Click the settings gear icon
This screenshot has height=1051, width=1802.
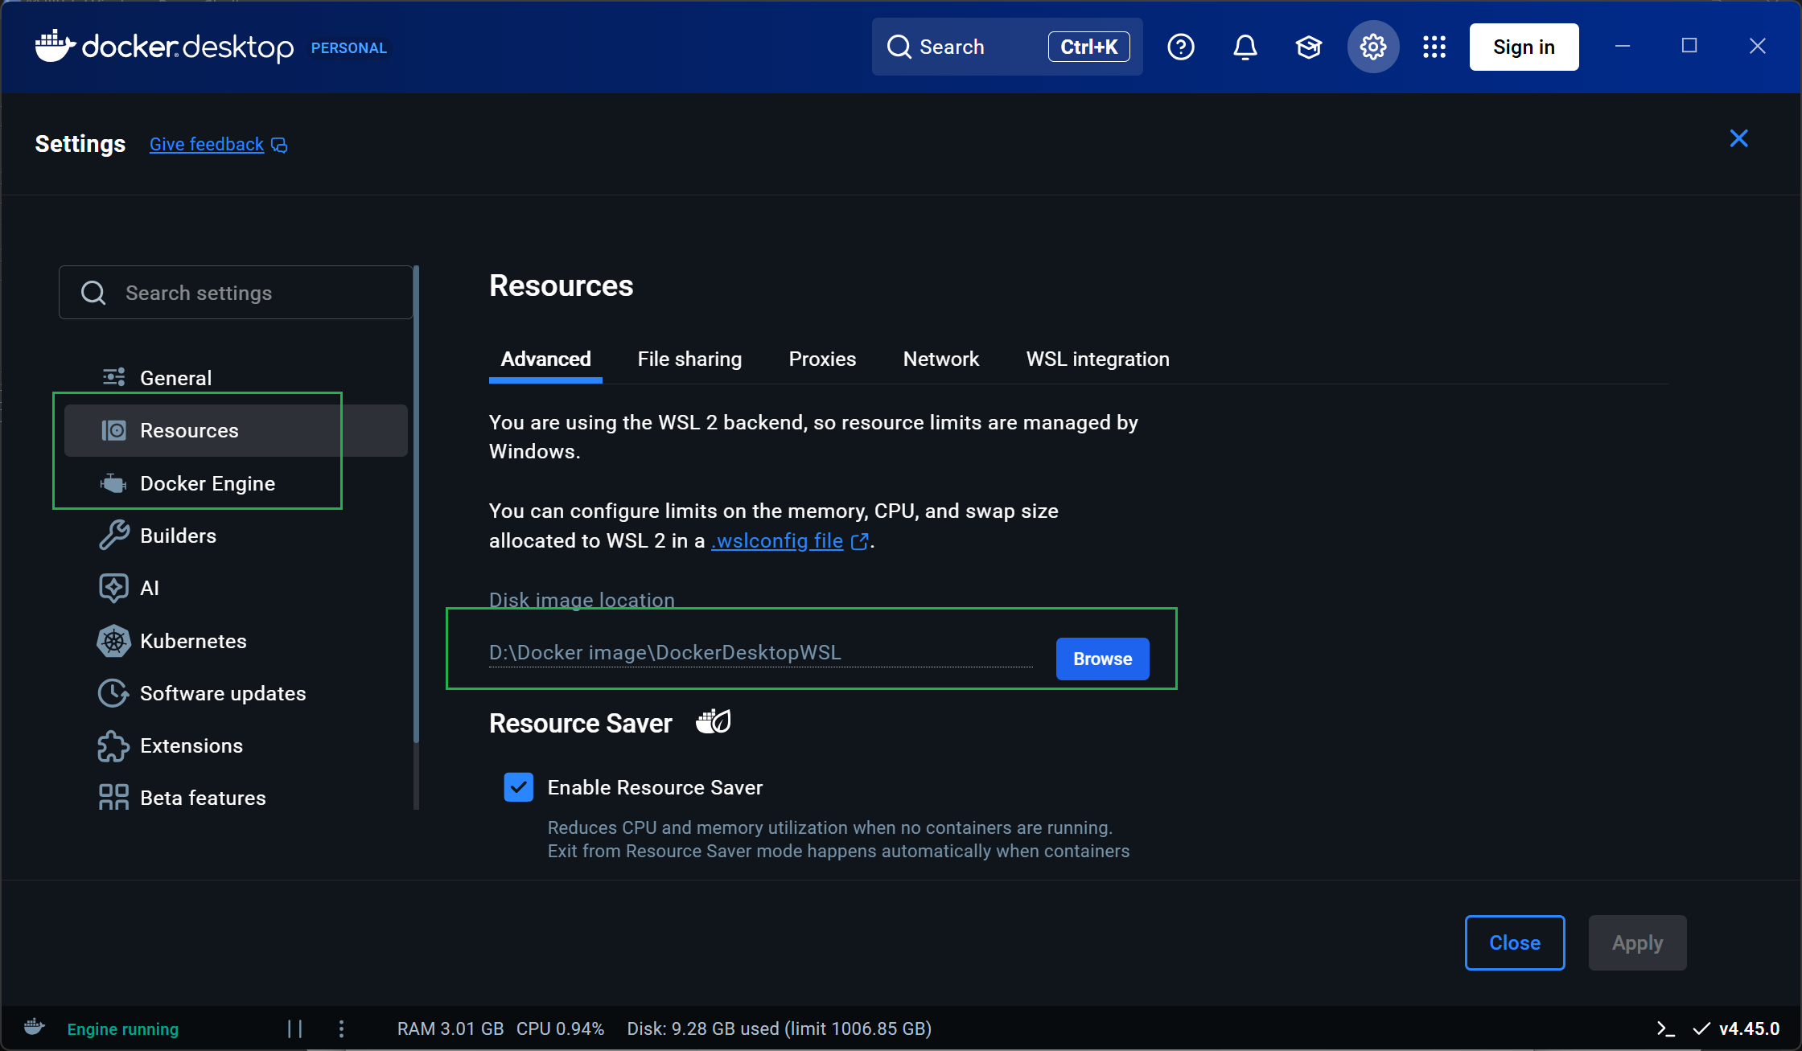pyautogui.click(x=1372, y=47)
